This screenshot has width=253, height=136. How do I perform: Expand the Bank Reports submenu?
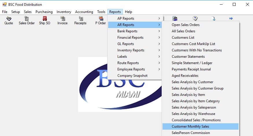click(x=135, y=31)
